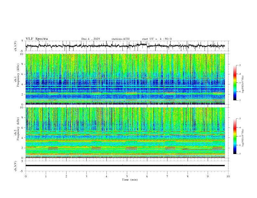Click the 'ch.3(V)' axis label
Image resolution: width=257 pixels, height=198 pixels.
click(x=16, y=166)
